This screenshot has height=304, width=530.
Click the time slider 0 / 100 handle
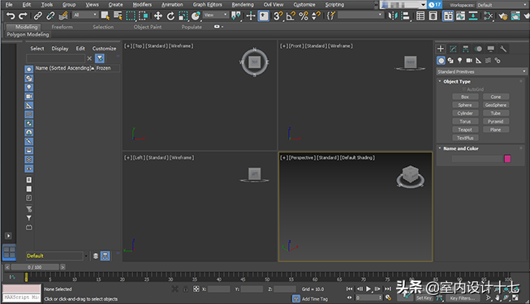[x=35, y=268]
